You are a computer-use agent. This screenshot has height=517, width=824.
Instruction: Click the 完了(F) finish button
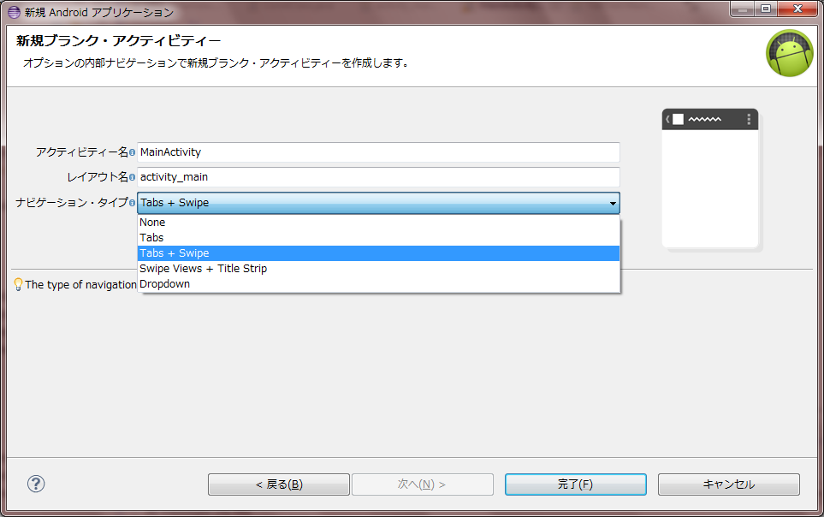[576, 484]
